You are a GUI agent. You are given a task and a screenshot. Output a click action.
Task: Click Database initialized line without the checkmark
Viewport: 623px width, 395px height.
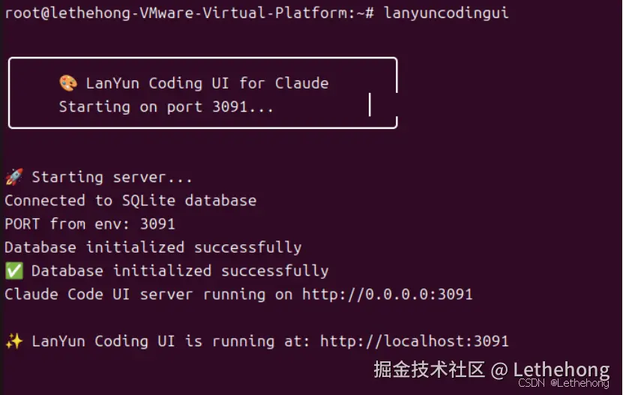153,247
